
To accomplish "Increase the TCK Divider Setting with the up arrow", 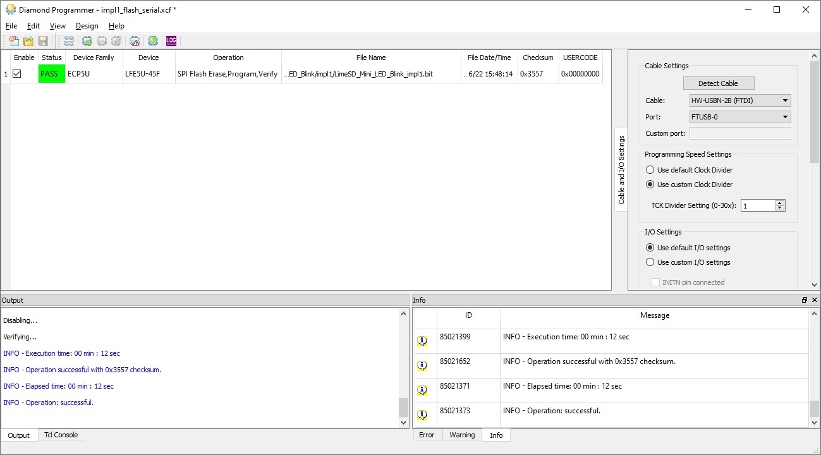I will pos(780,203).
